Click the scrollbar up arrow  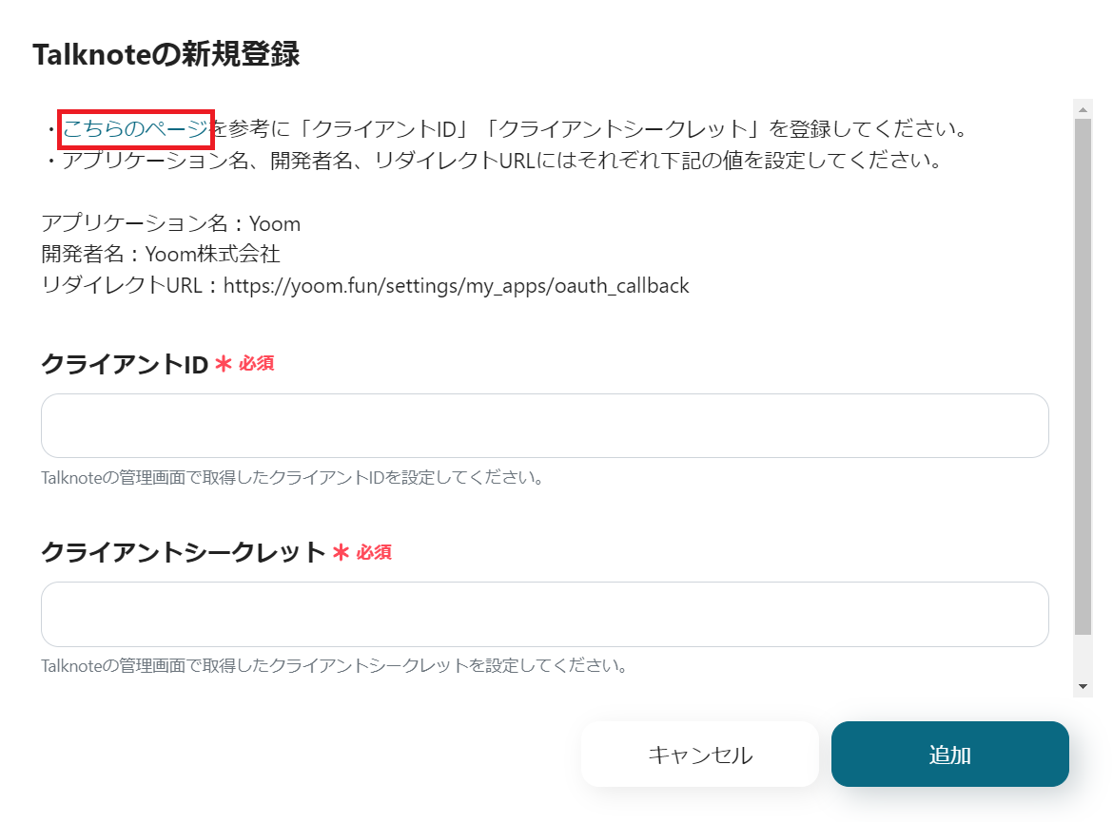click(x=1083, y=108)
